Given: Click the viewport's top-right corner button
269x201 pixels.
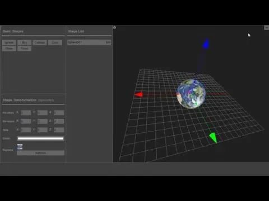Looking at the screenshot, I should point(266,28).
